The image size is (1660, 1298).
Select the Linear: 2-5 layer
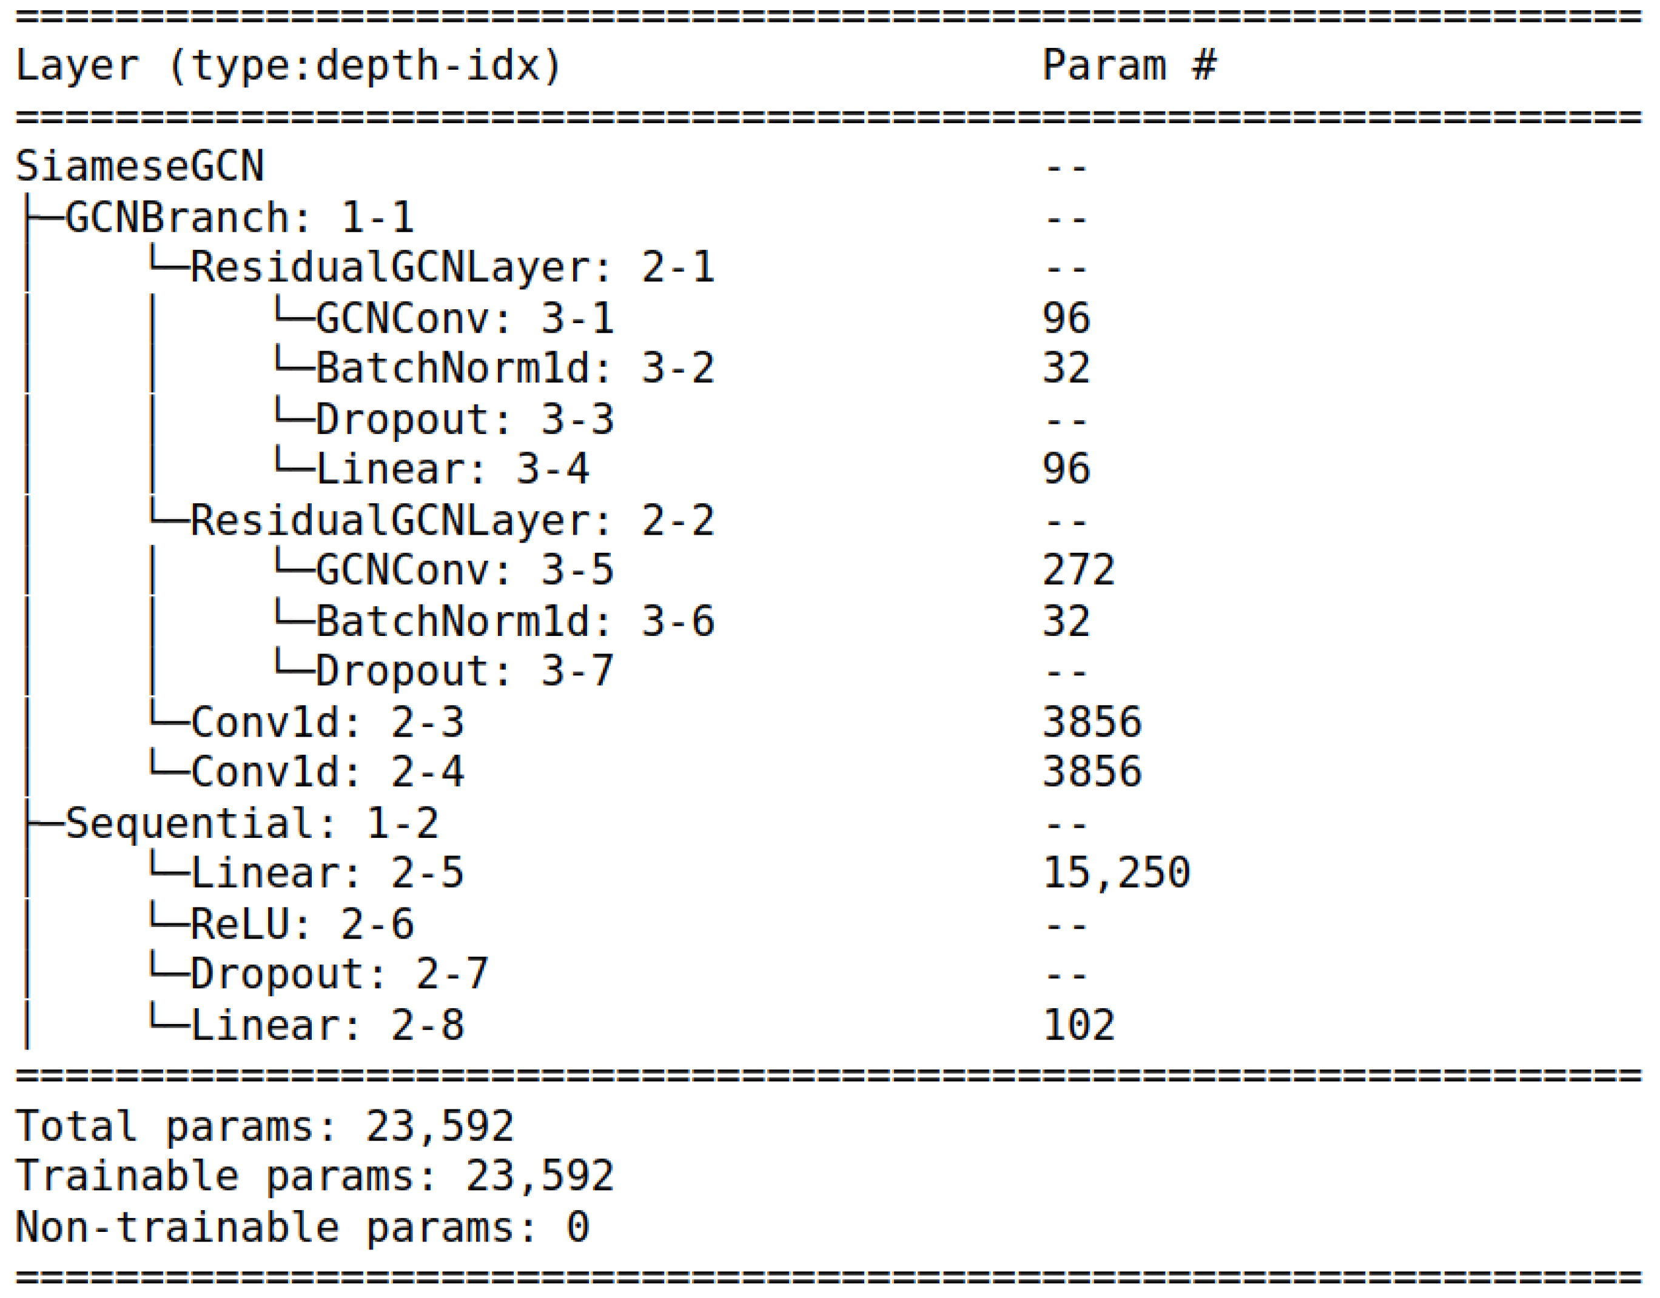pyautogui.click(x=327, y=873)
